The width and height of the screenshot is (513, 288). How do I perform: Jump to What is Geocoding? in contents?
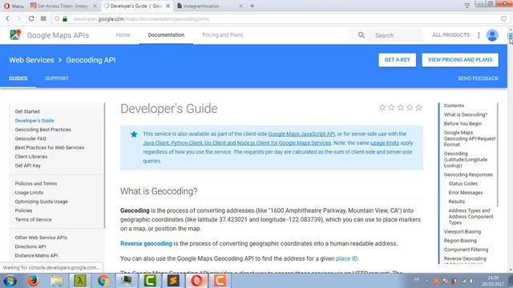(466, 114)
